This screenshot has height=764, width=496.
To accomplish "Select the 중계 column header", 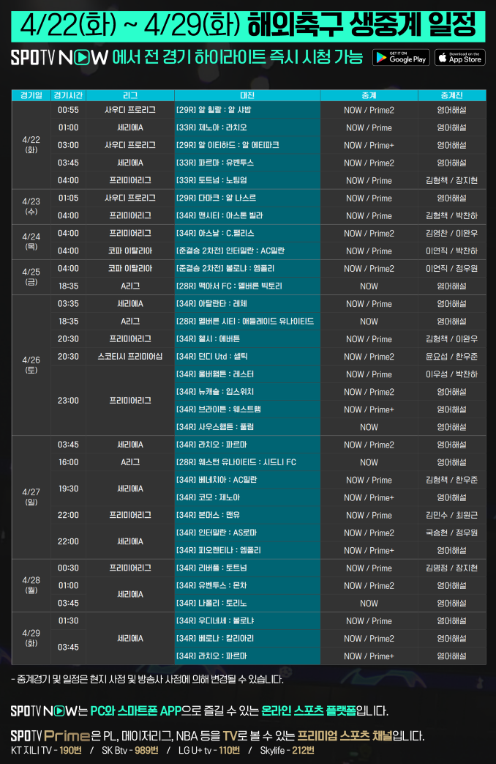I will click(x=369, y=95).
